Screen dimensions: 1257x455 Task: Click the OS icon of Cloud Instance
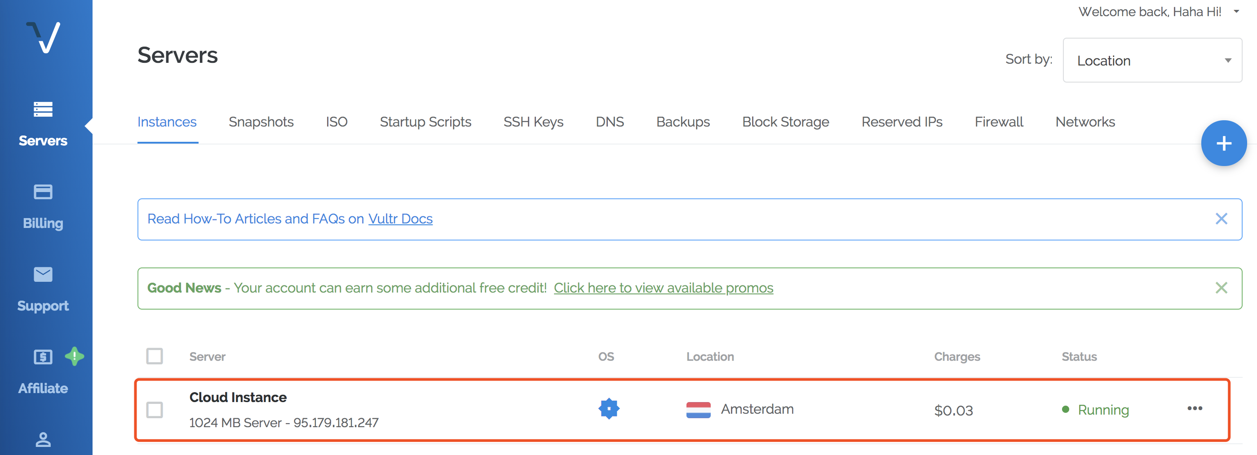pyautogui.click(x=608, y=409)
